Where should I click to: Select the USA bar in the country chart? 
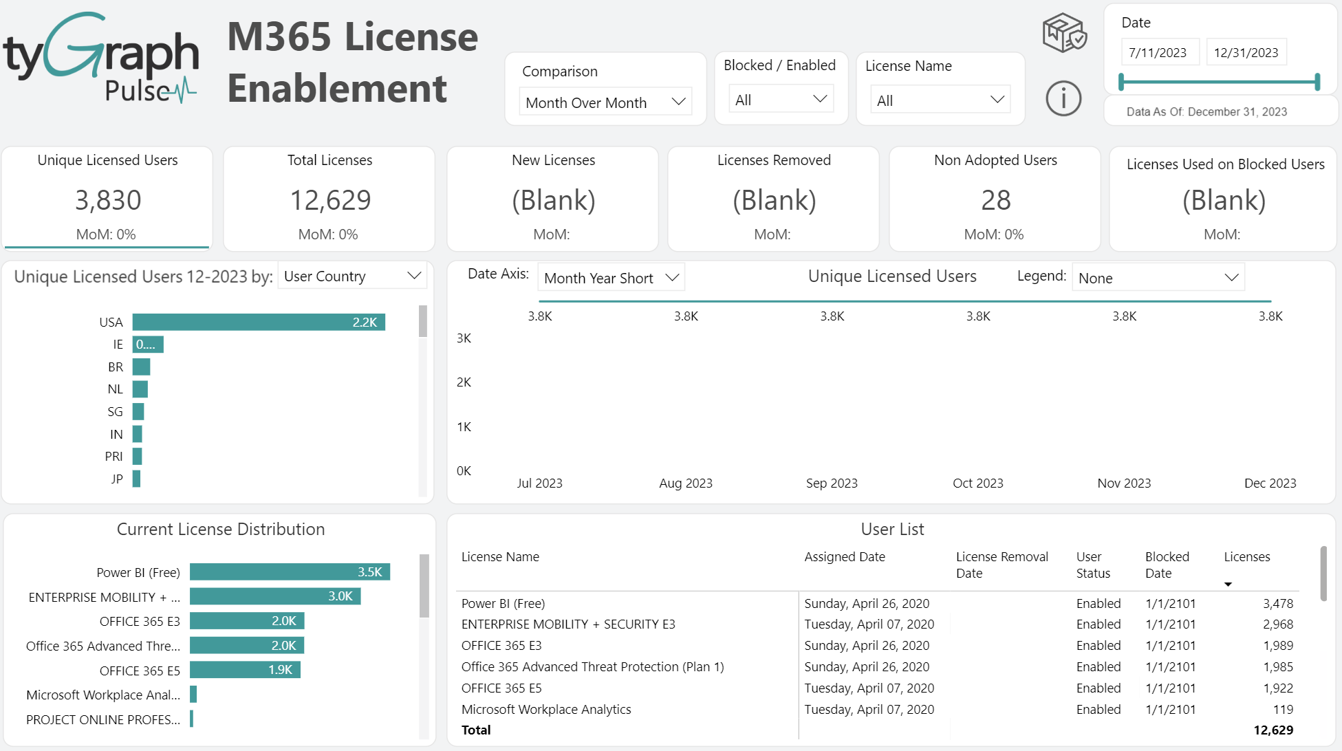click(258, 321)
